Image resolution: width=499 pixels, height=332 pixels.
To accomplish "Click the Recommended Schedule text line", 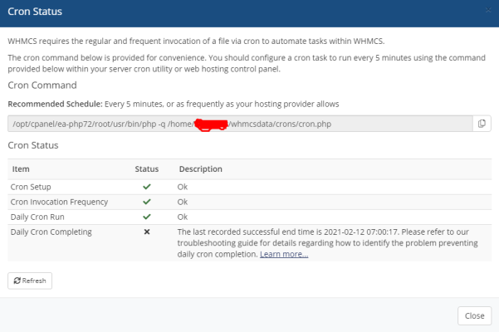I will pyautogui.click(x=173, y=104).
